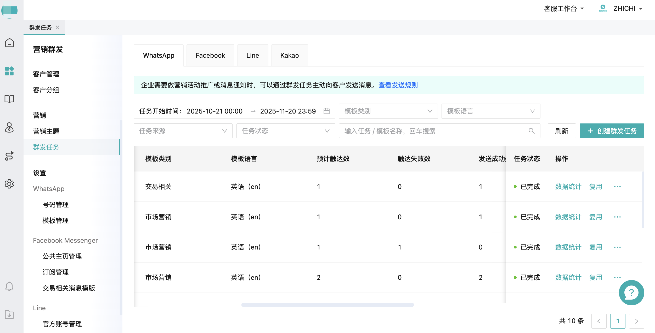Check notifications via the bell icon
Image resolution: width=655 pixels, height=333 pixels.
coord(9,286)
